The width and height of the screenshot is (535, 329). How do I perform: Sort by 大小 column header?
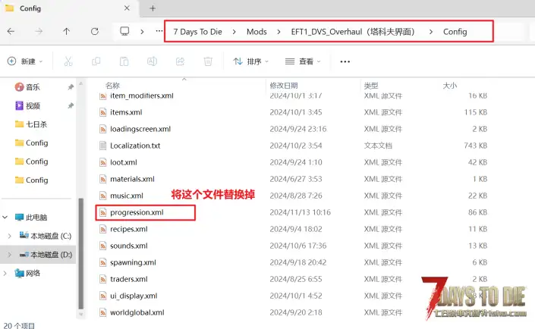pos(449,85)
